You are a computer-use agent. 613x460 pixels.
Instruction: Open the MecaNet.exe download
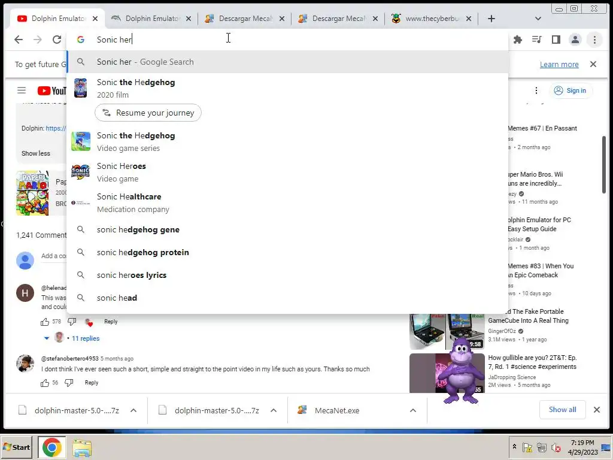pos(337,410)
